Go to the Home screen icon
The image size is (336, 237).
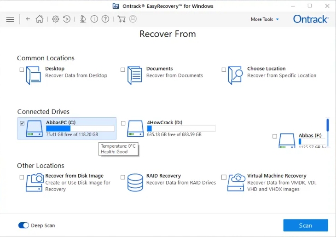(x=40, y=19)
